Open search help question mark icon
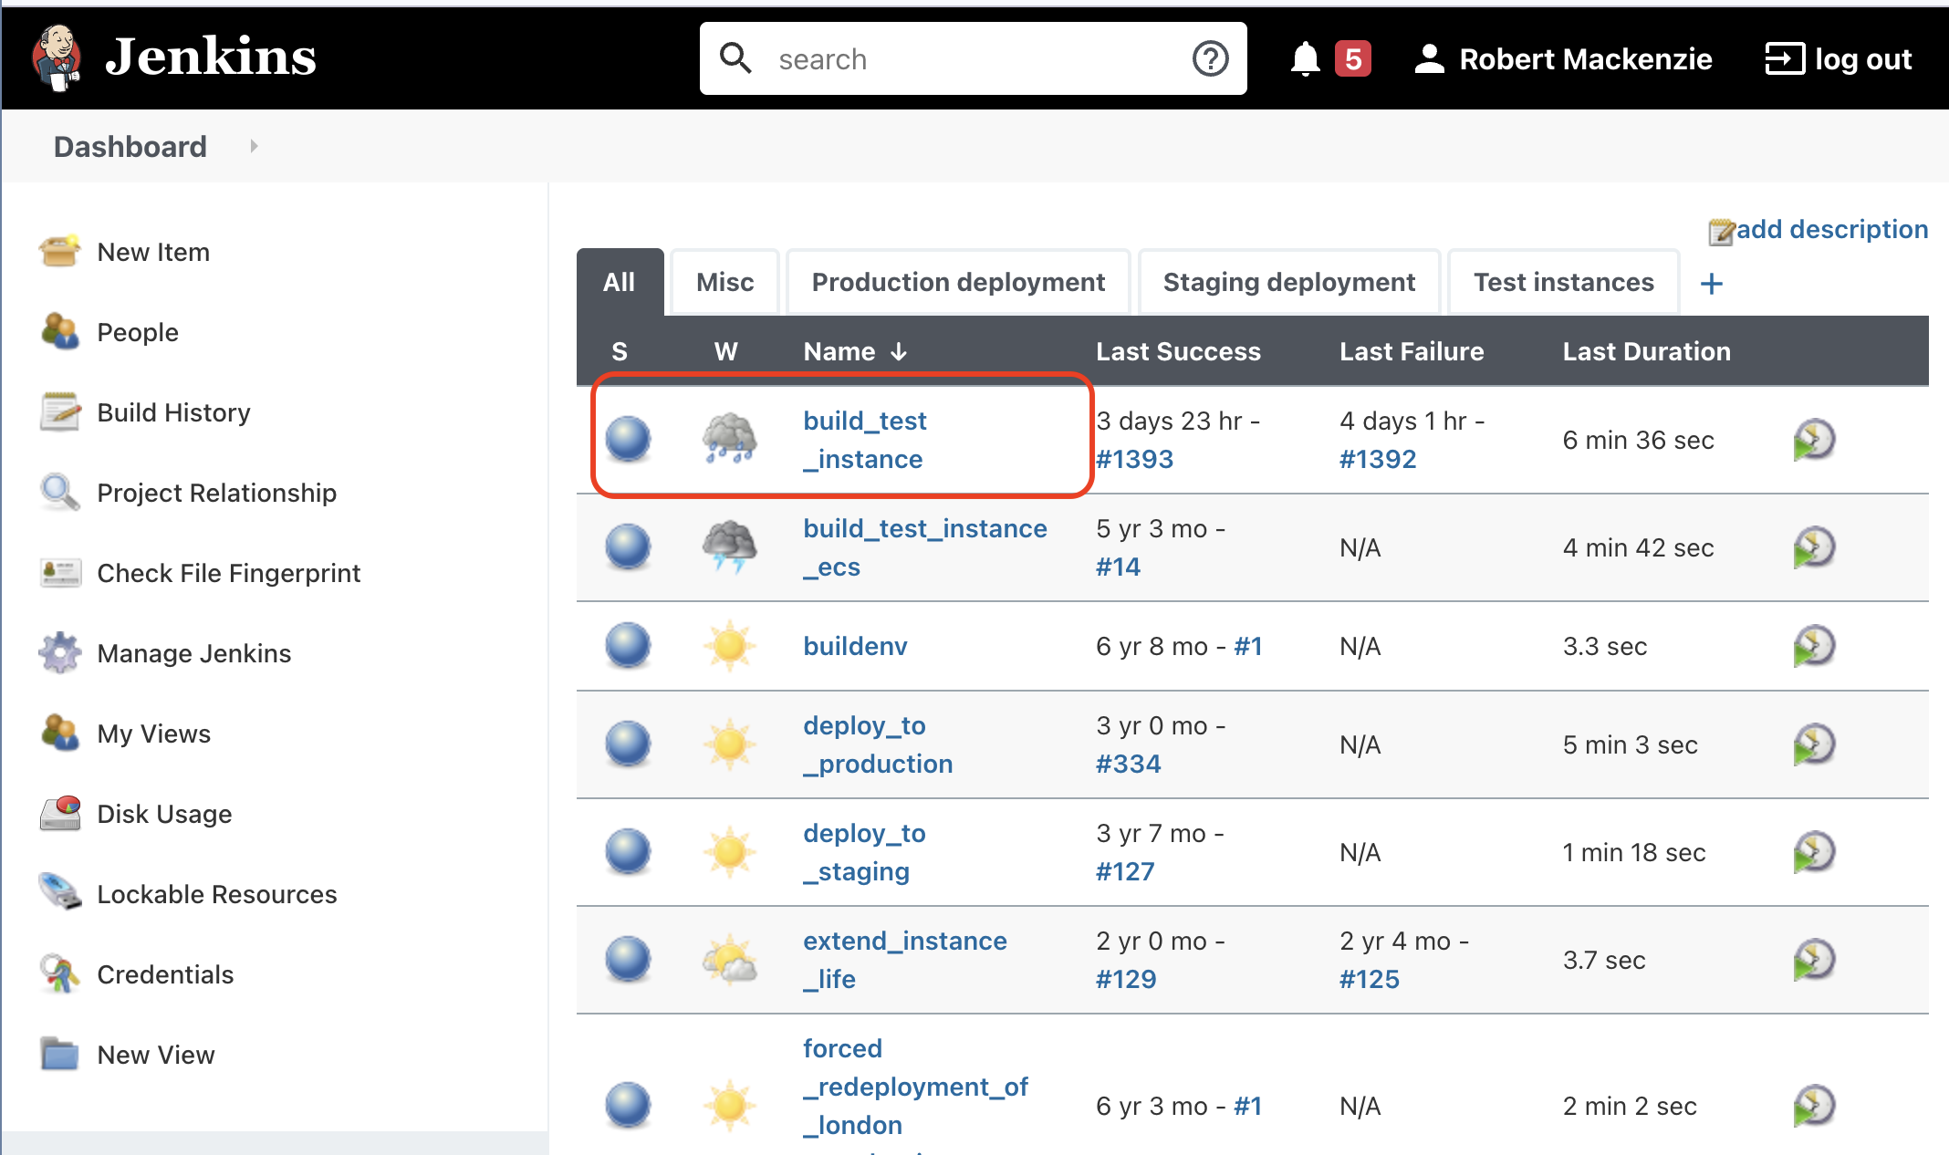Viewport: 1949px width, 1155px height. click(1210, 58)
